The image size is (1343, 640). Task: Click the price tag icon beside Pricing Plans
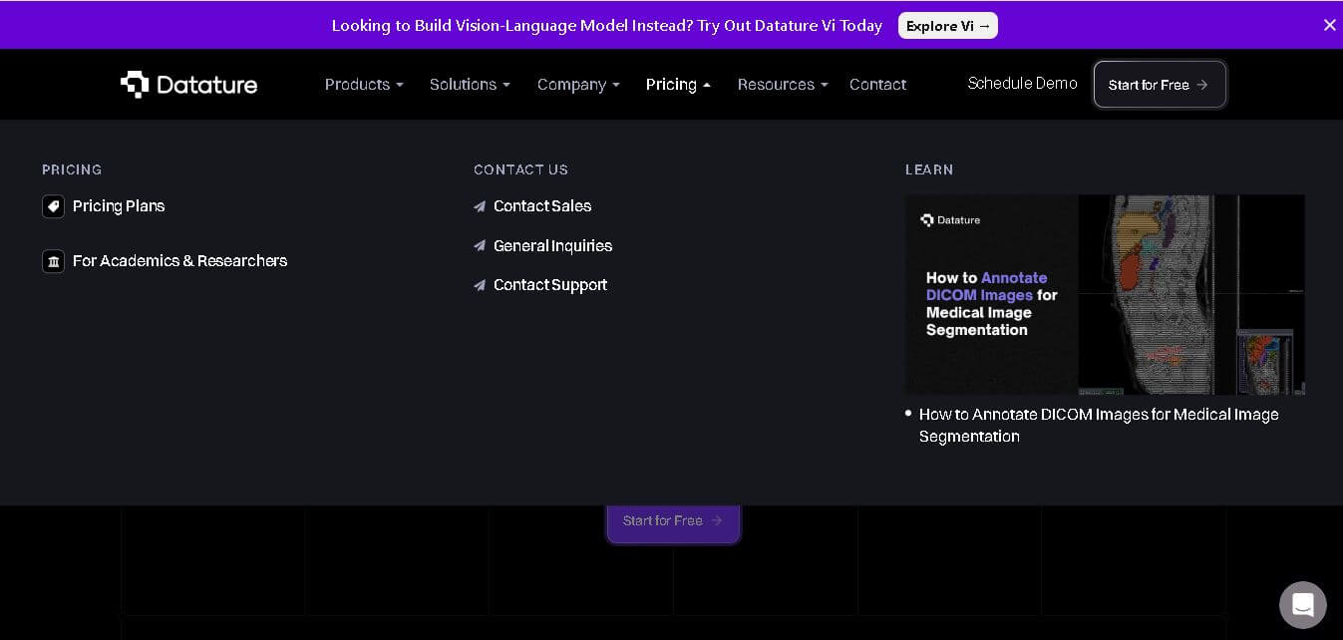(53, 206)
